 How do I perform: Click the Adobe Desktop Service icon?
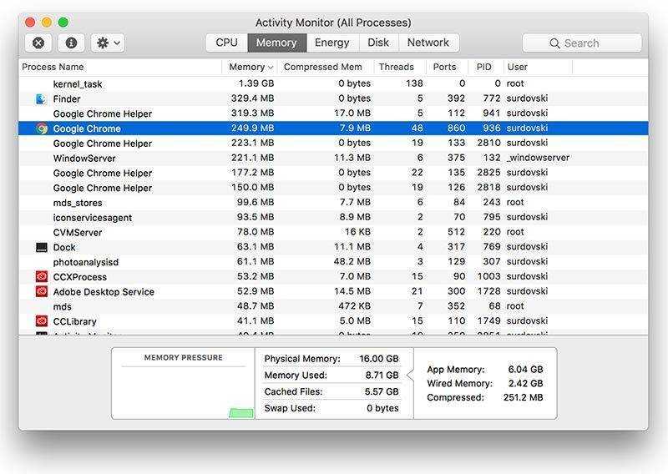tap(41, 292)
